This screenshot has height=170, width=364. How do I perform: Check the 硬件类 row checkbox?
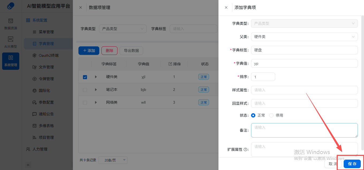pyautogui.click(x=85, y=77)
